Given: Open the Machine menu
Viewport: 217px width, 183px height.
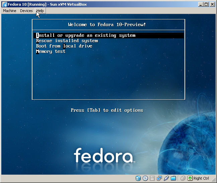Looking at the screenshot, I should 10,11.
